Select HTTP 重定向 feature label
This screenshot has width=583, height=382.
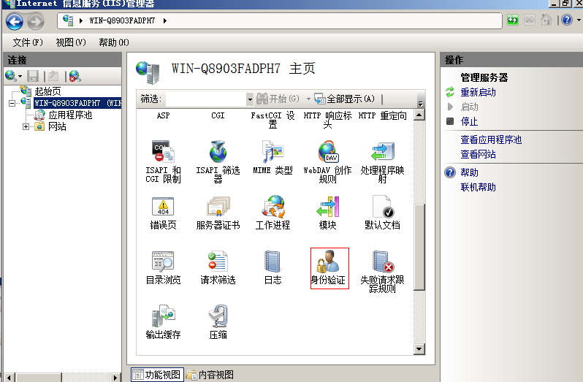382,115
